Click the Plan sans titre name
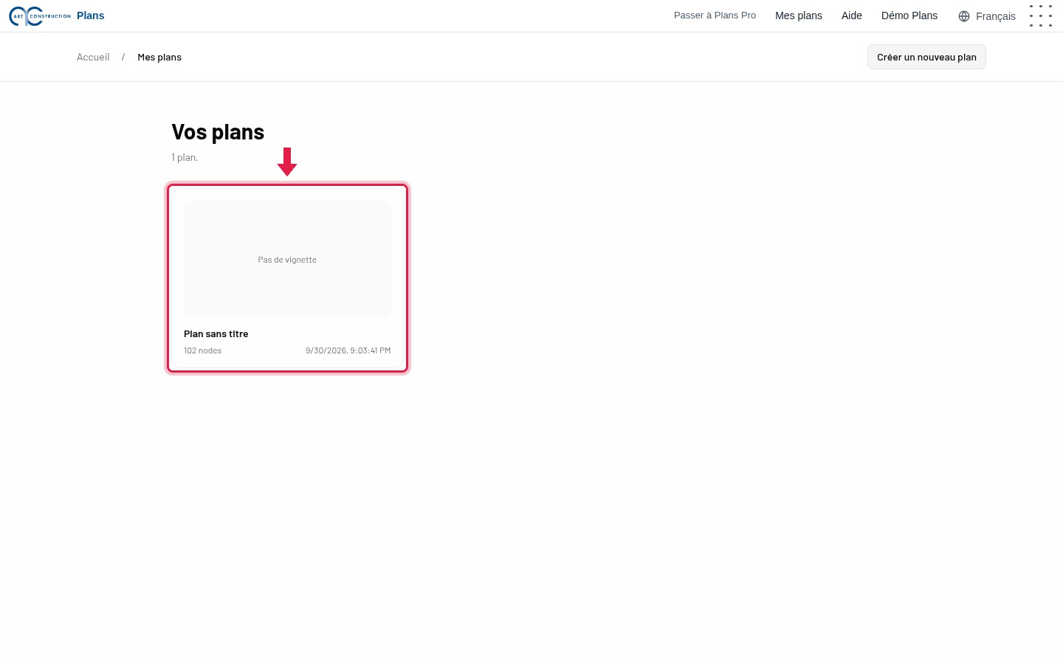Image resolution: width=1063 pixels, height=664 pixels. tap(216, 334)
